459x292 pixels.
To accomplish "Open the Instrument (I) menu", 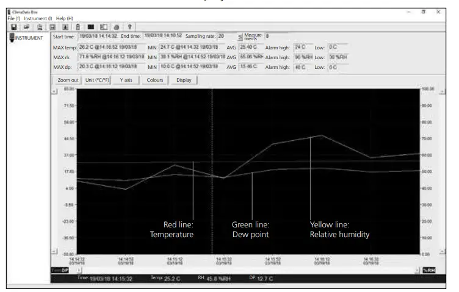I will 38,18.
